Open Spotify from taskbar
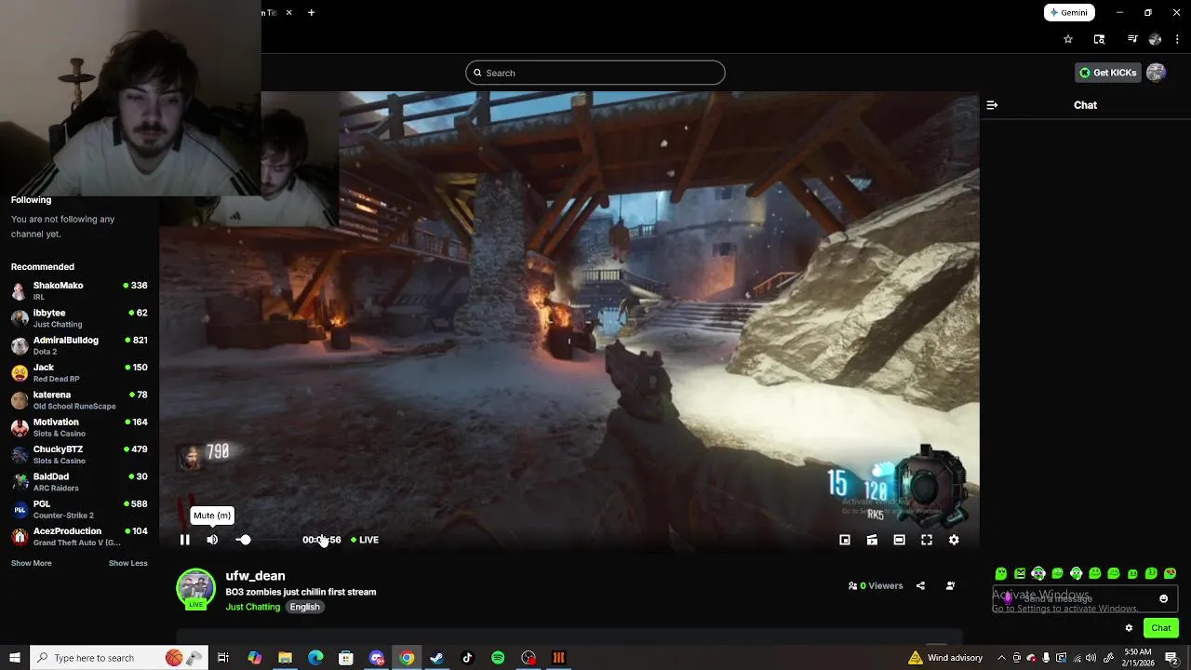Image resolution: width=1191 pixels, height=670 pixels. coord(498,658)
